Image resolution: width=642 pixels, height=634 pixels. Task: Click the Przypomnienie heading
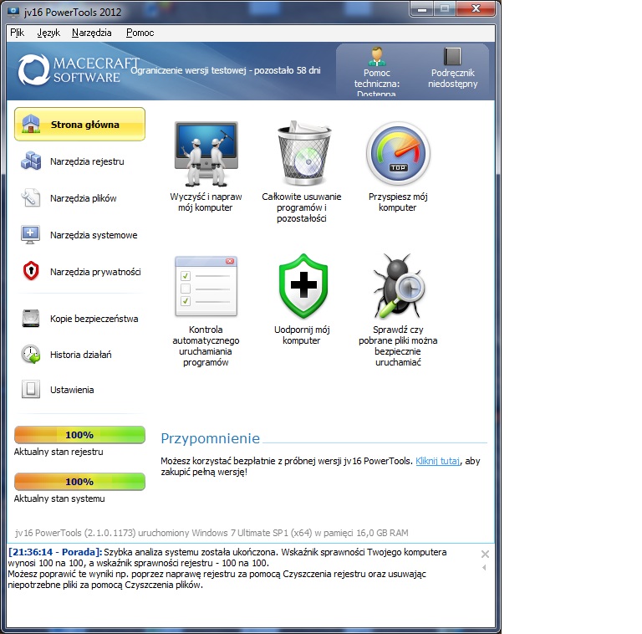(x=211, y=438)
